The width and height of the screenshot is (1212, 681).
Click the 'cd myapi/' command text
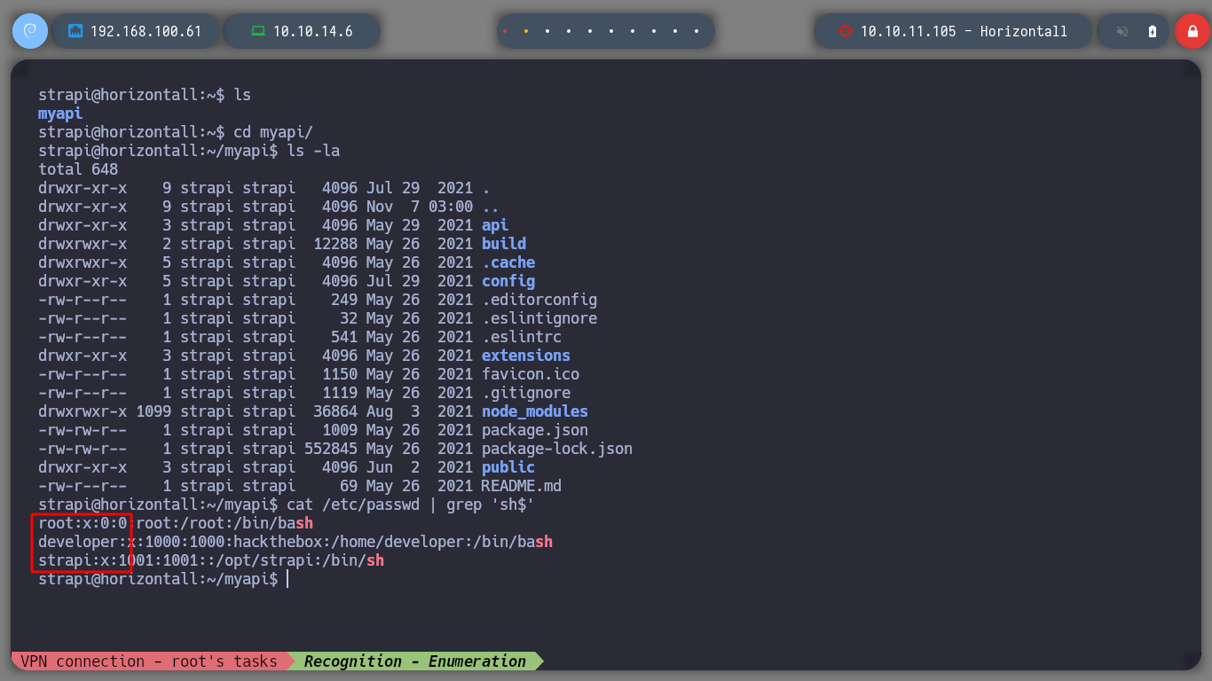[273, 132]
